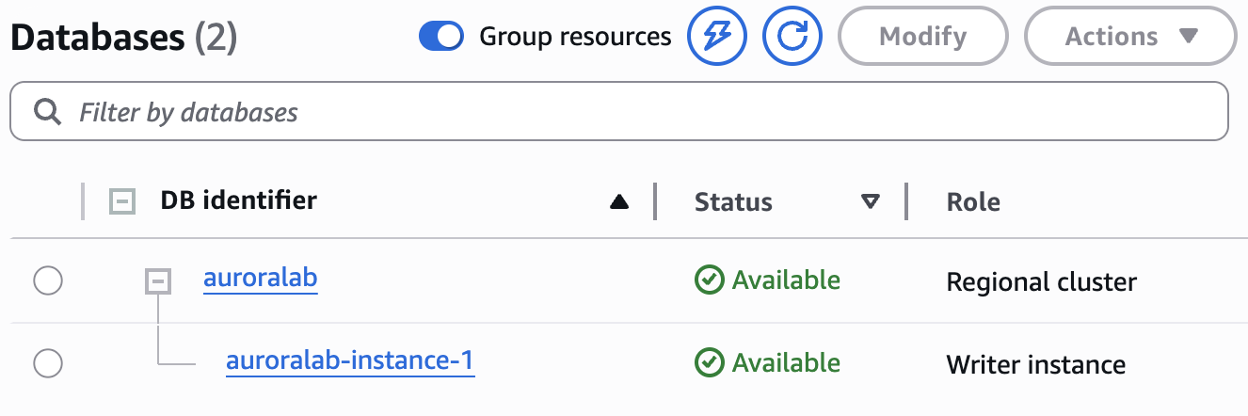Click the Role column header
The width and height of the screenshot is (1248, 416).
973,202
